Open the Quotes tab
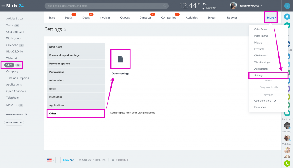 125,17
